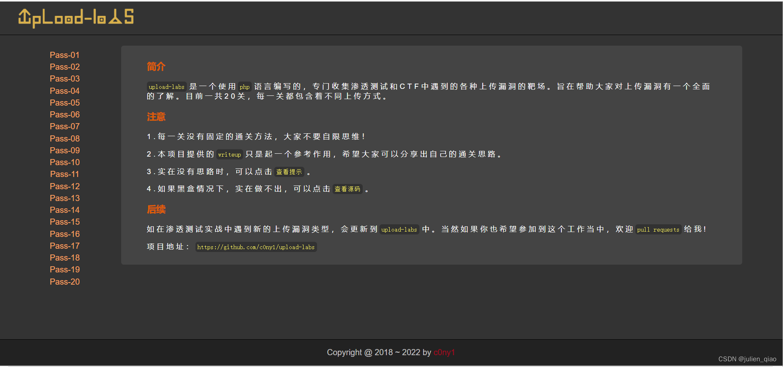Click the writeup label in note 2
Screen dimensions: 783x367
229,155
